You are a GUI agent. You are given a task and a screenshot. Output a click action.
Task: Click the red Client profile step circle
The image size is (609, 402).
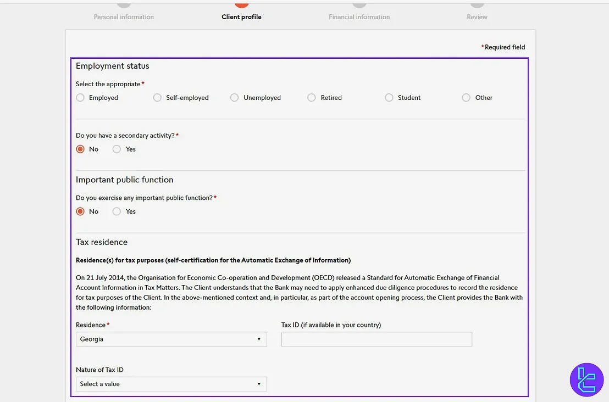click(x=241, y=3)
